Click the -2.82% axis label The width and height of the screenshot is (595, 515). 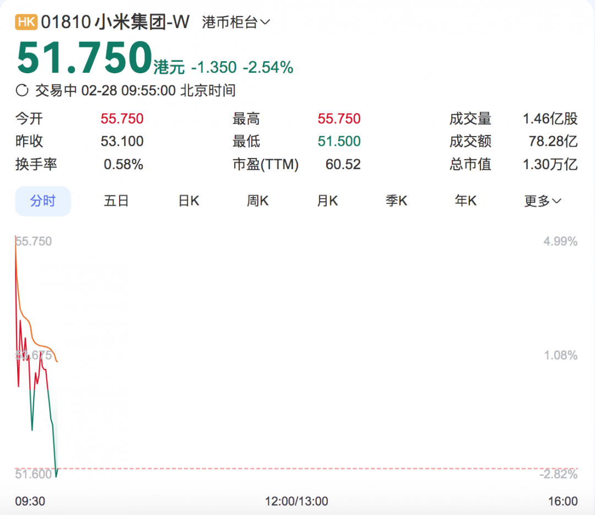click(x=559, y=474)
